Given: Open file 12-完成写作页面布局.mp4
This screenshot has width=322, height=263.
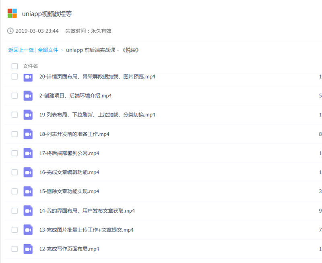Looking at the screenshot, I should click(x=69, y=249).
